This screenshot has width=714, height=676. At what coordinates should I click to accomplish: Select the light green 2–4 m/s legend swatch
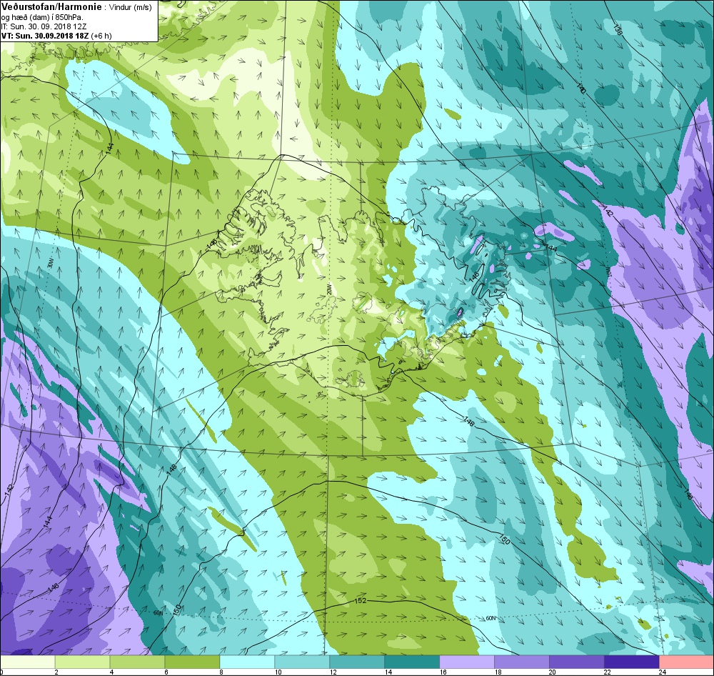pos(82,661)
